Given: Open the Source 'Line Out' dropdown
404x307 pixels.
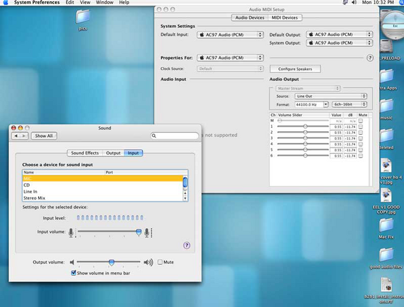Looking at the screenshot, I should [x=331, y=96].
